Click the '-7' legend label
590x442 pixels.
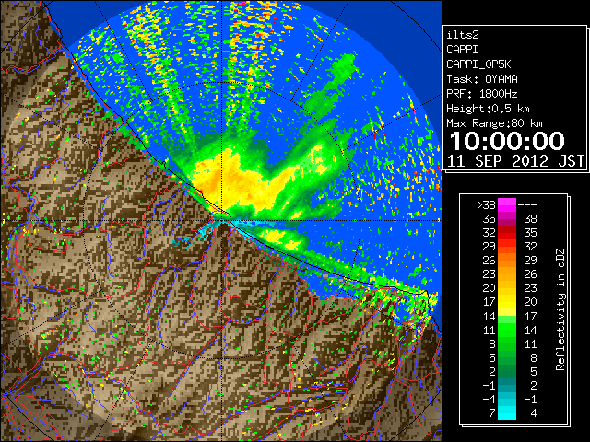489,413
